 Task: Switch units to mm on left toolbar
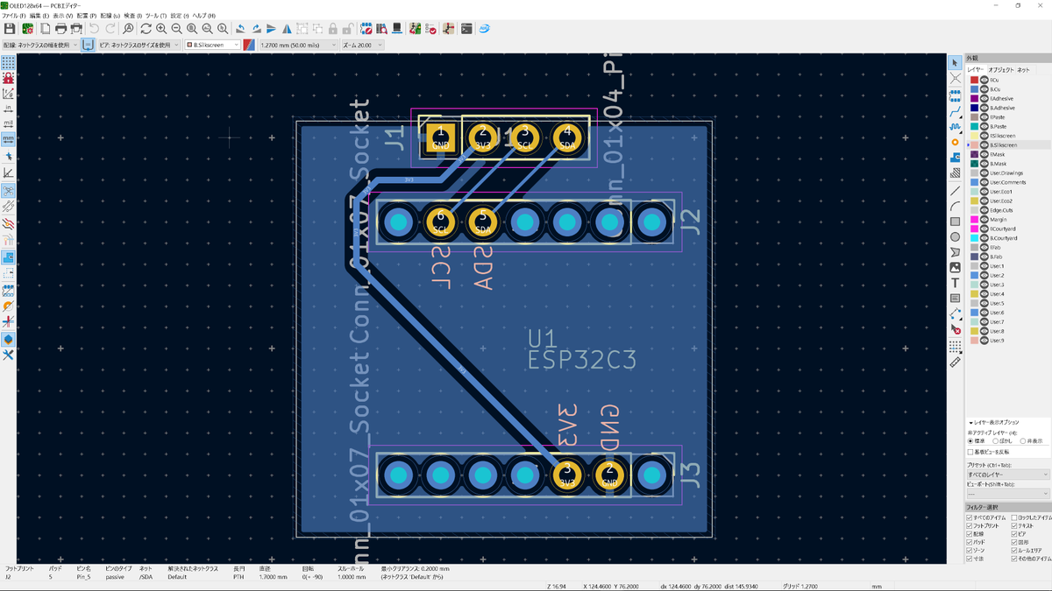tap(8, 138)
